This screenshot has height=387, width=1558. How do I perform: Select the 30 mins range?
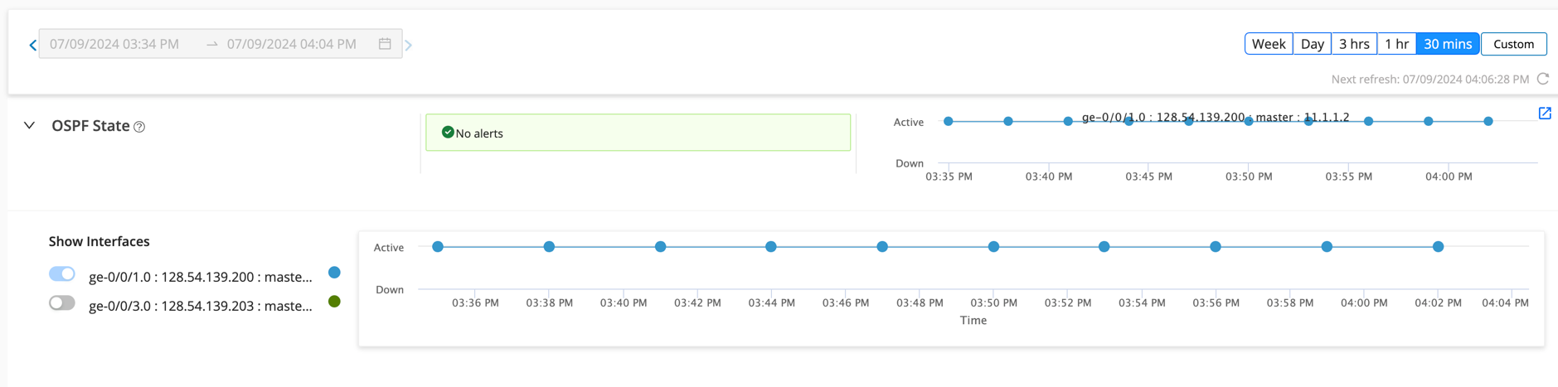point(1447,44)
